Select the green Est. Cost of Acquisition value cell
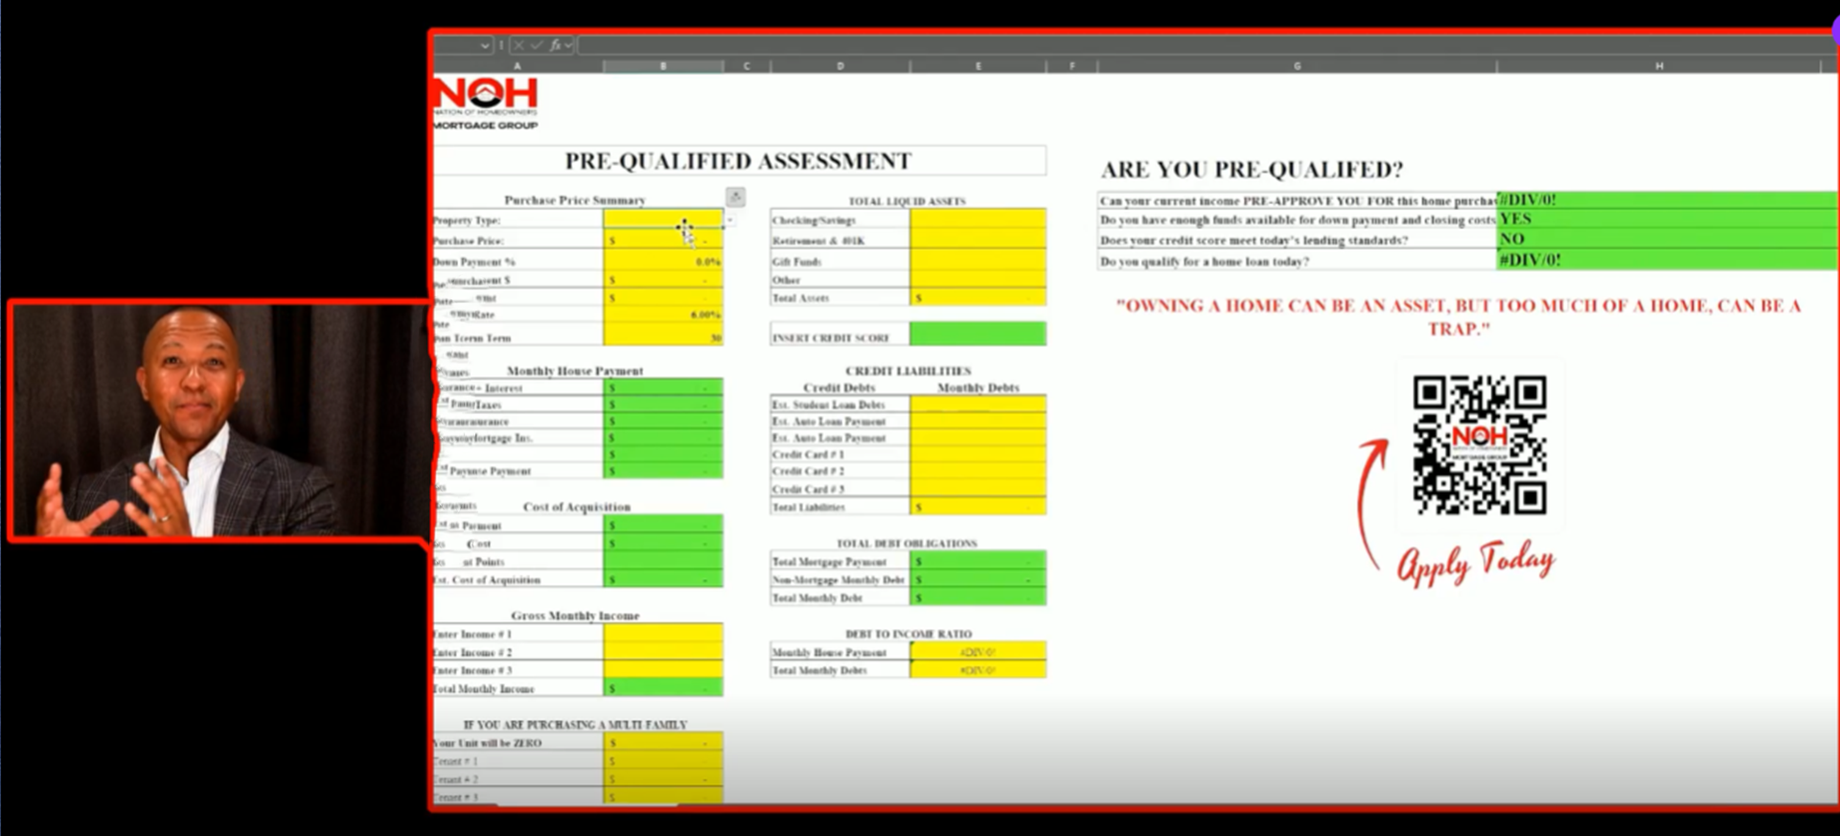The height and width of the screenshot is (836, 1840). pos(663,580)
